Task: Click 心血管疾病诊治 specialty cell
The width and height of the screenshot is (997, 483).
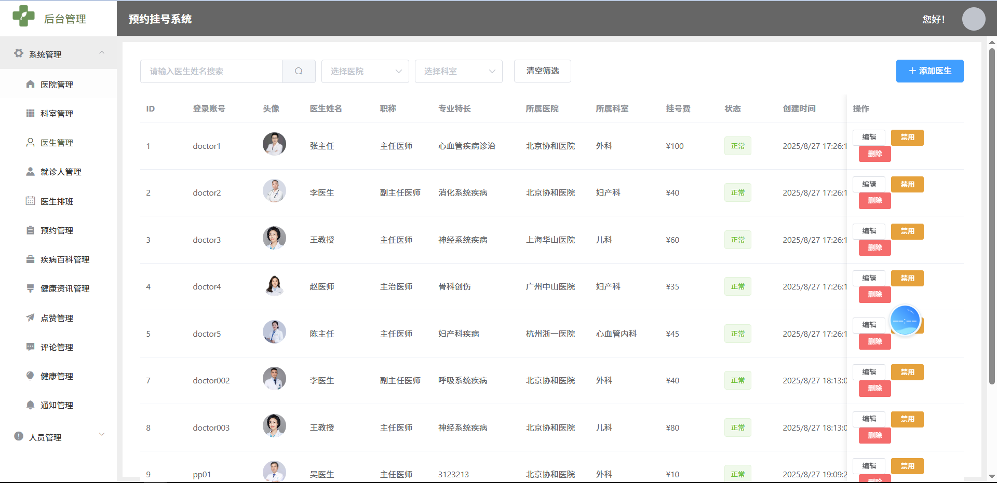Action: tap(467, 146)
